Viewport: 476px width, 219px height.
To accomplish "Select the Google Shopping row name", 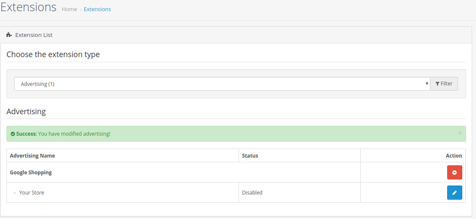I will click(x=31, y=172).
